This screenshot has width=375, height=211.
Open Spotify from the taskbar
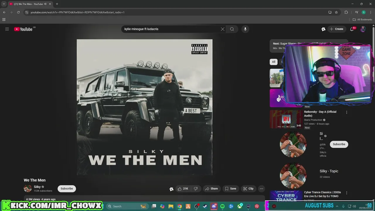pos(222,206)
